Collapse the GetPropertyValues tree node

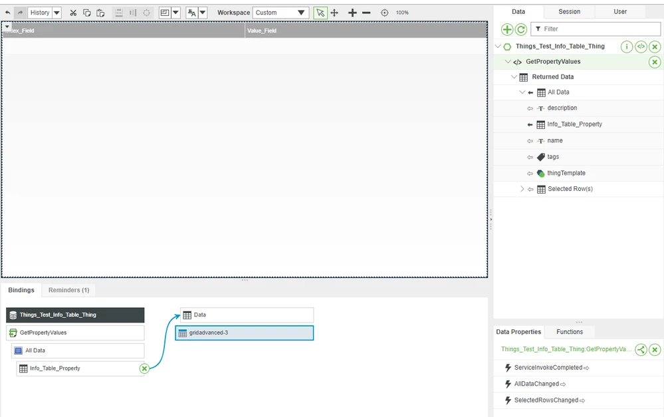508,61
